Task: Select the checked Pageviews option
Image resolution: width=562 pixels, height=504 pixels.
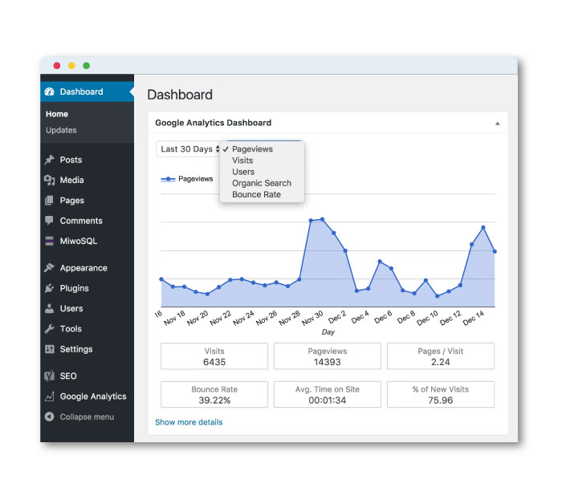Action: (252, 149)
